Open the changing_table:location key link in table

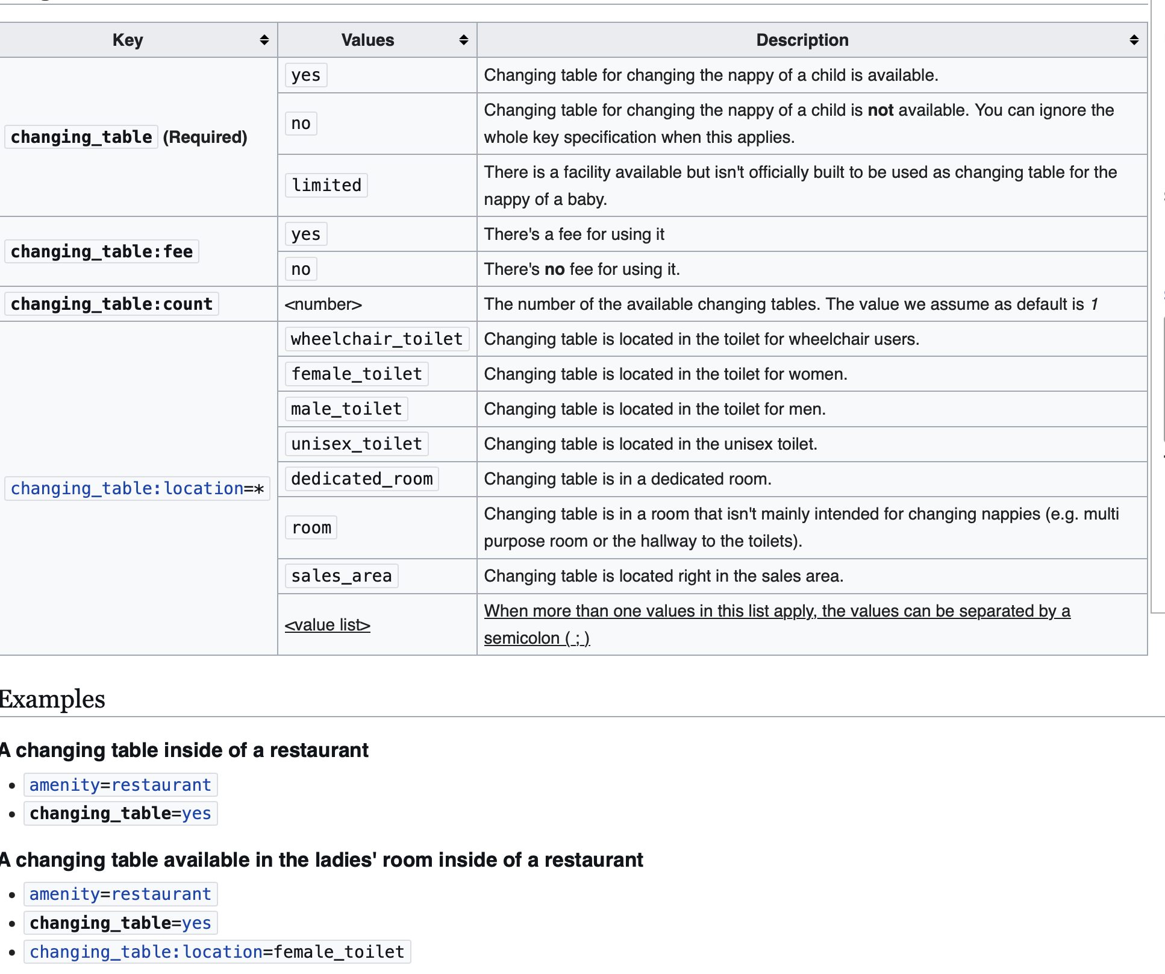point(126,488)
